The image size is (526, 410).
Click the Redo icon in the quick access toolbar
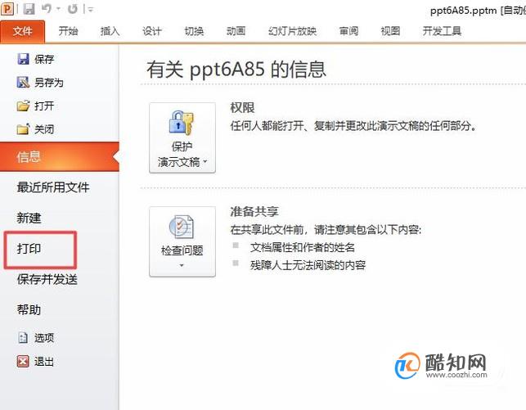coord(73,9)
